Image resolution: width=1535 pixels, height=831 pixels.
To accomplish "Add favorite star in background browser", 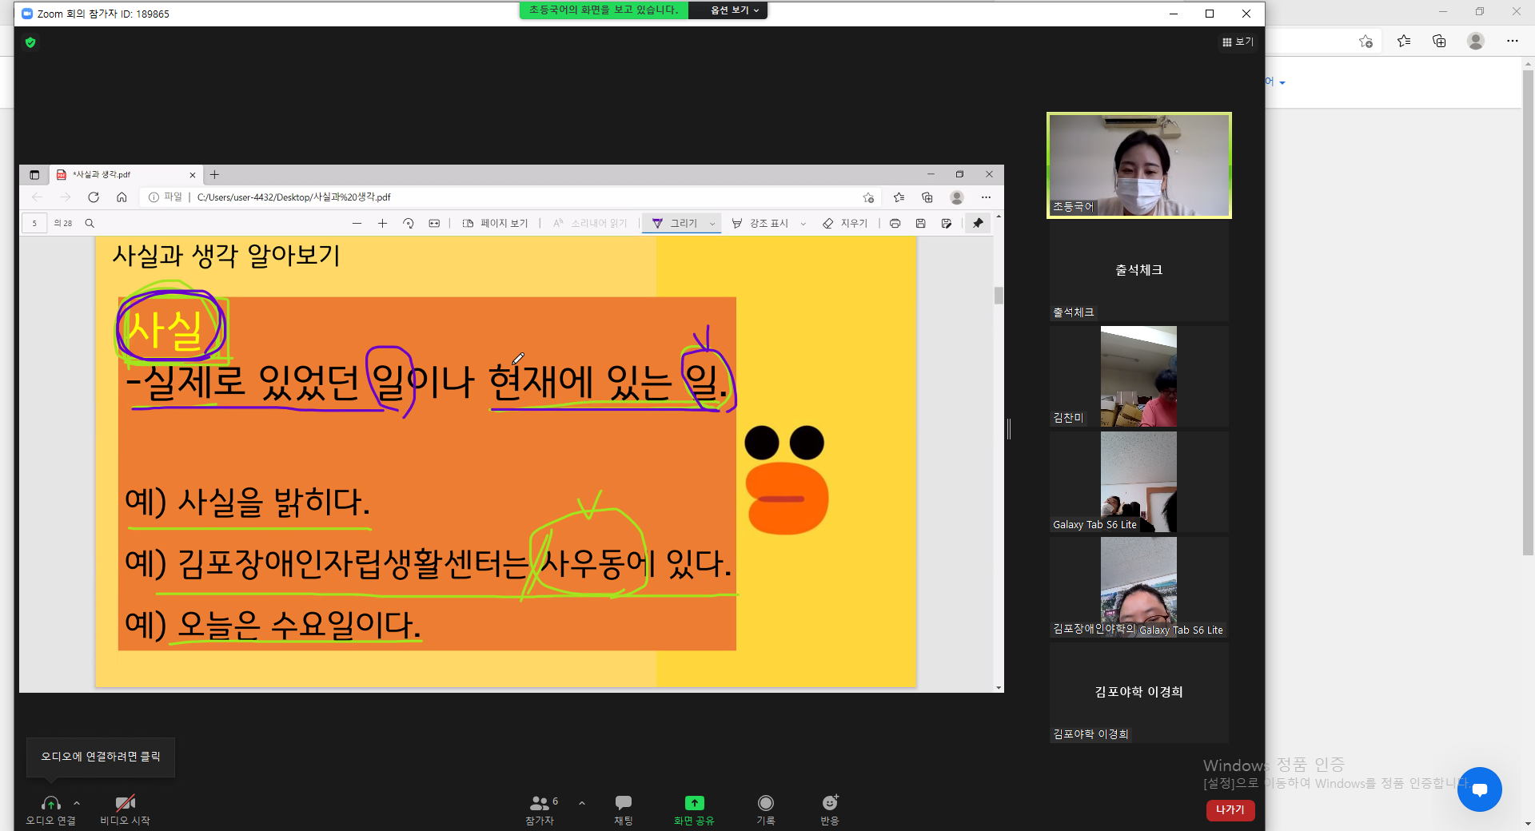I will pyautogui.click(x=1366, y=42).
